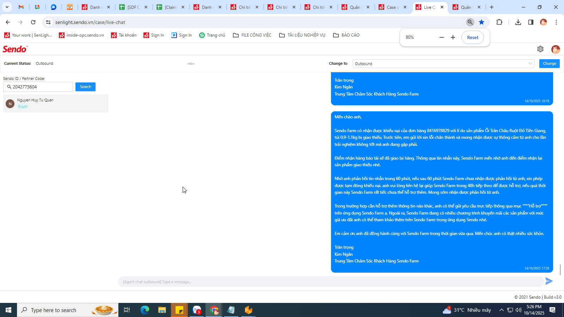Click the chat scrollbar thumb
The image size is (564, 317).
coord(560,270)
